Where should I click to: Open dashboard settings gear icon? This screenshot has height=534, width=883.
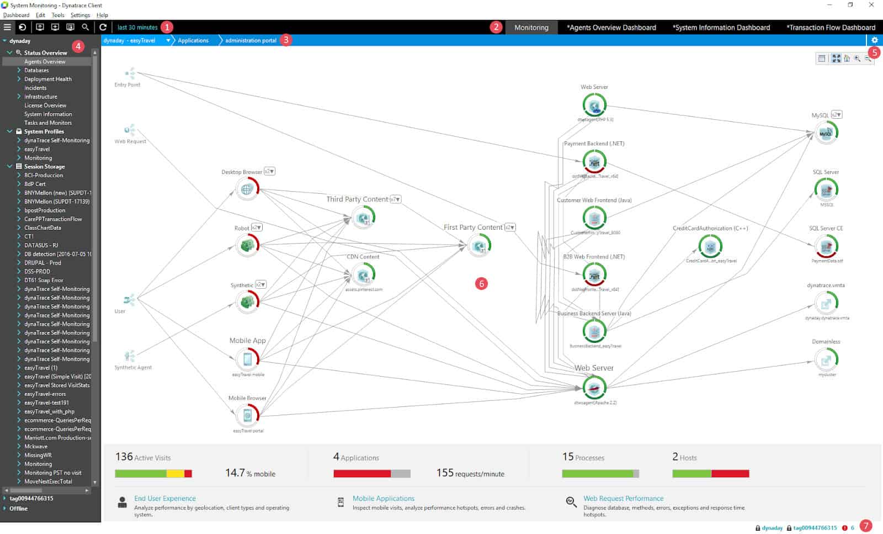874,40
